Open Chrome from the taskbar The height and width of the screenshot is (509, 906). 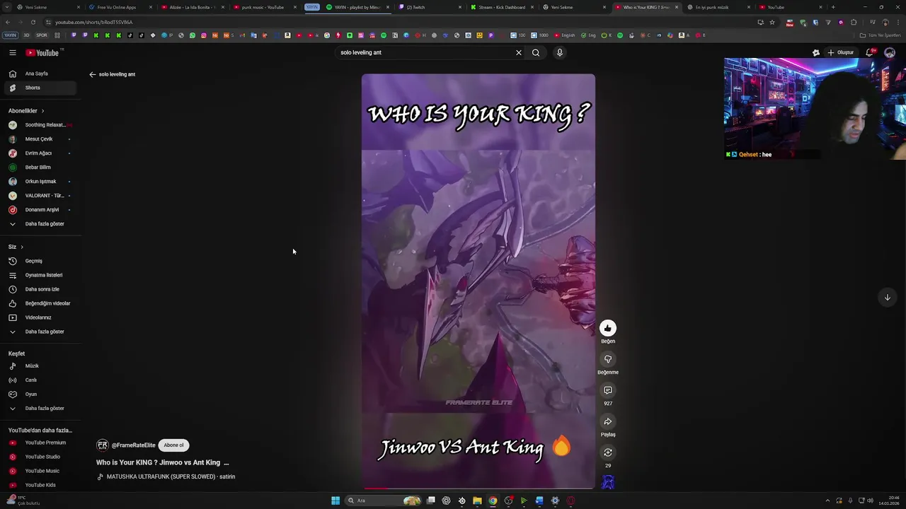tap(493, 501)
